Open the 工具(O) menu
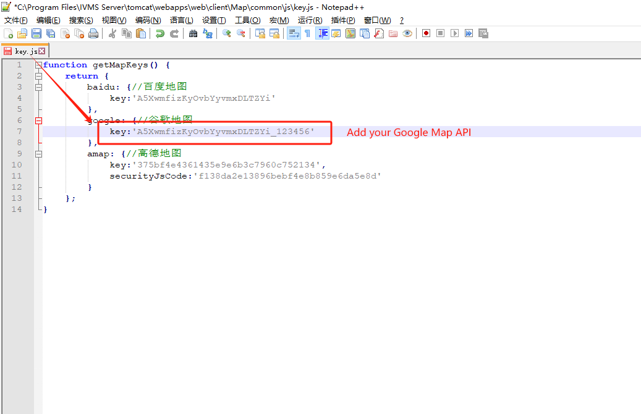 tap(248, 20)
